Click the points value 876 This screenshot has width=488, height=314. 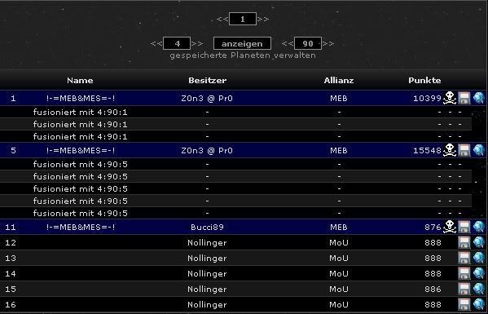coord(433,227)
